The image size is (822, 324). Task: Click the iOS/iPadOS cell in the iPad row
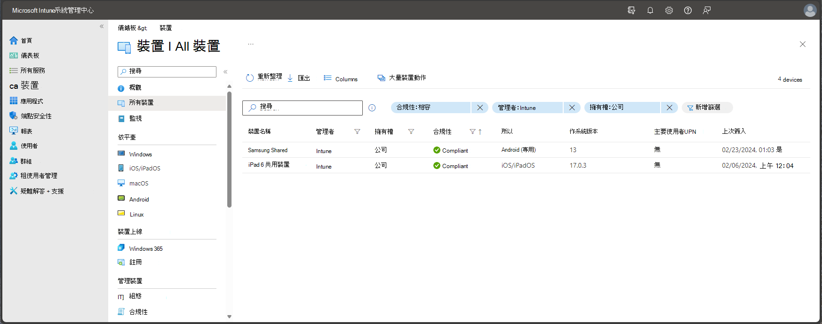click(518, 165)
